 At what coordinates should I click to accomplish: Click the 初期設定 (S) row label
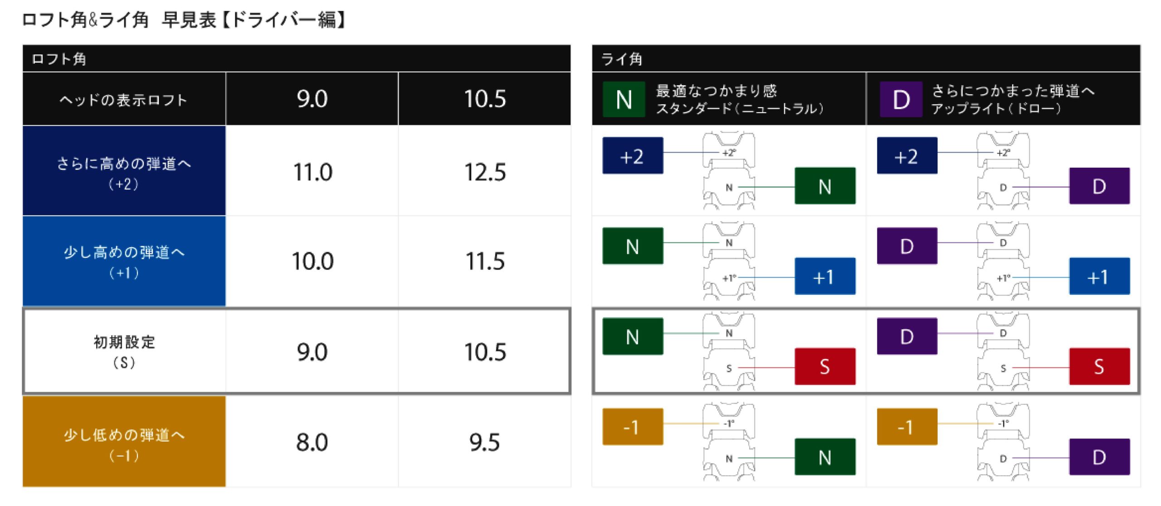tap(125, 351)
